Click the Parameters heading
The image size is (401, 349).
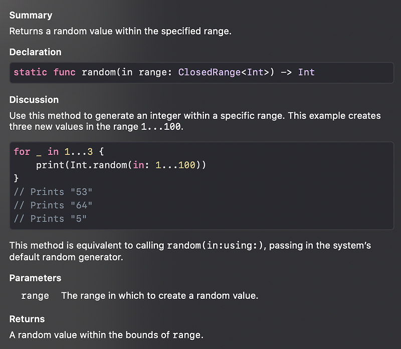[35, 278]
